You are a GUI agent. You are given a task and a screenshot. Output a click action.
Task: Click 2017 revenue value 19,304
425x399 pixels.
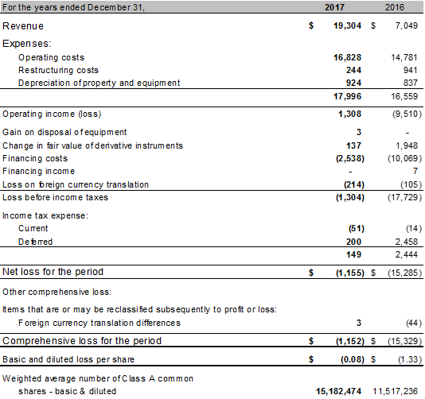(x=347, y=25)
